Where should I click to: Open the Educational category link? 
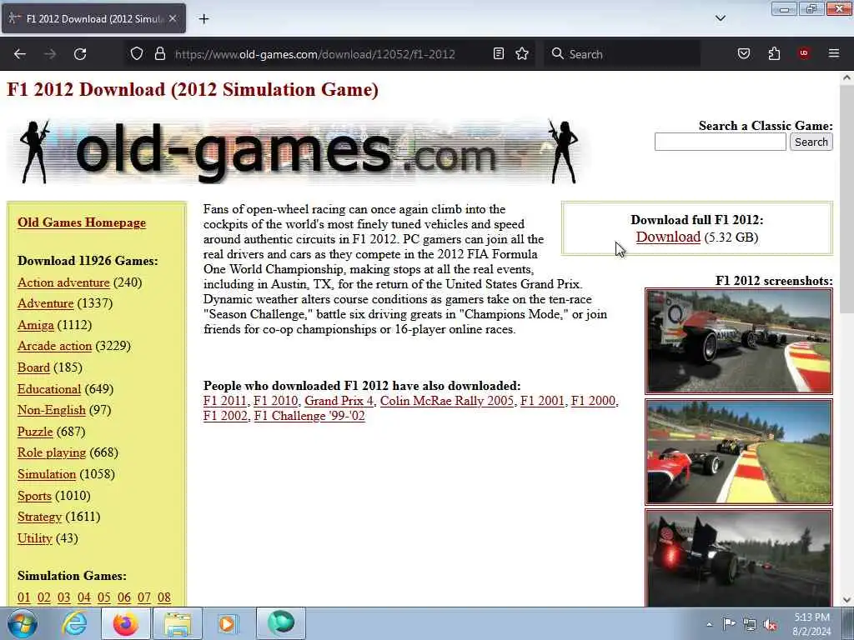49,389
